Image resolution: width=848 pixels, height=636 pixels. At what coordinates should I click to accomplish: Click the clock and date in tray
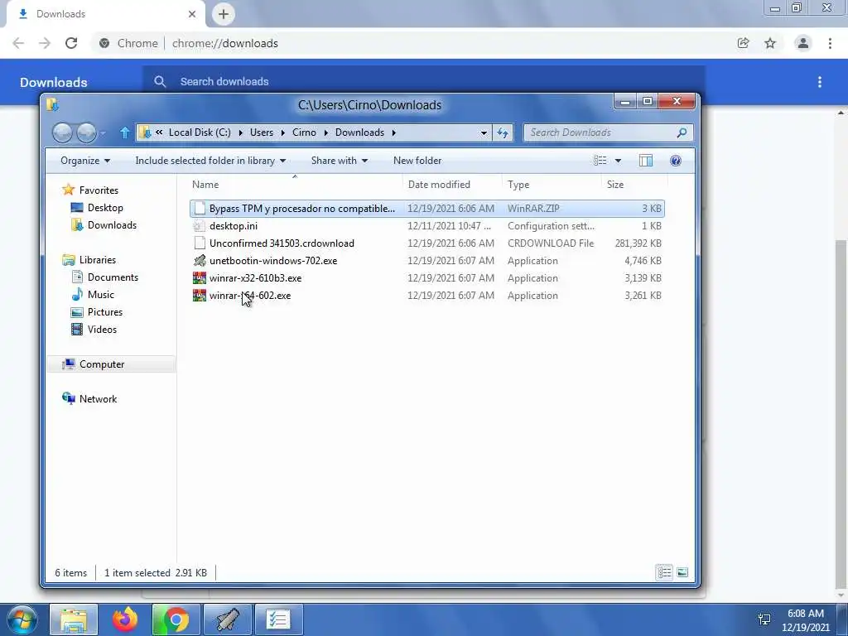(805, 619)
